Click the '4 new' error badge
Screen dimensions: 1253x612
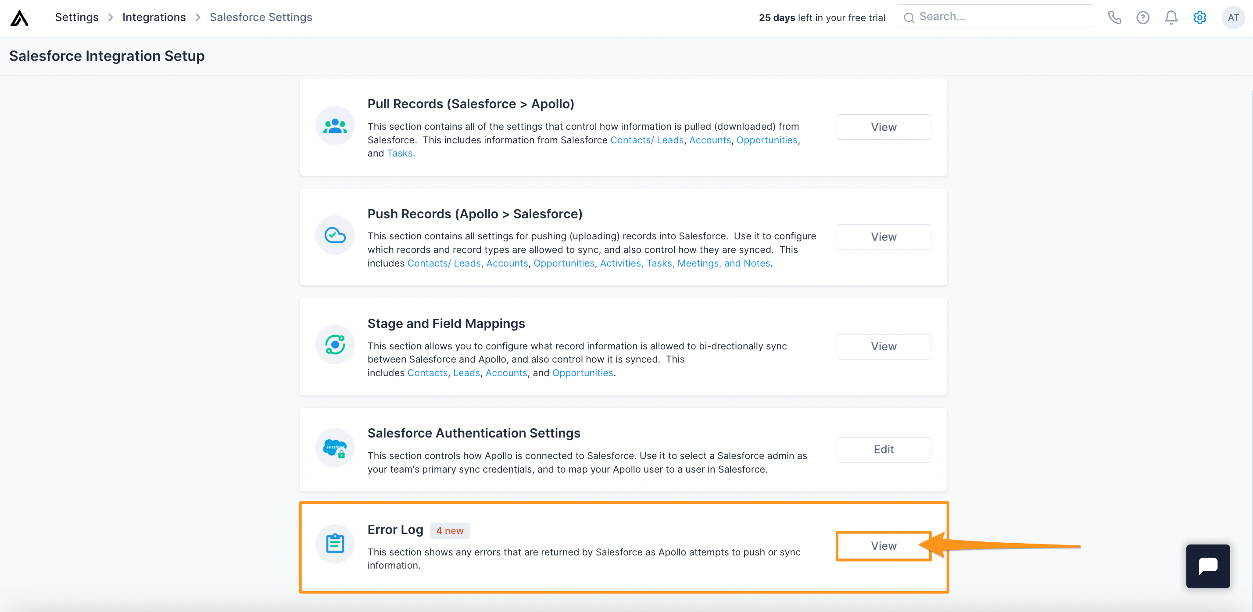pos(450,530)
